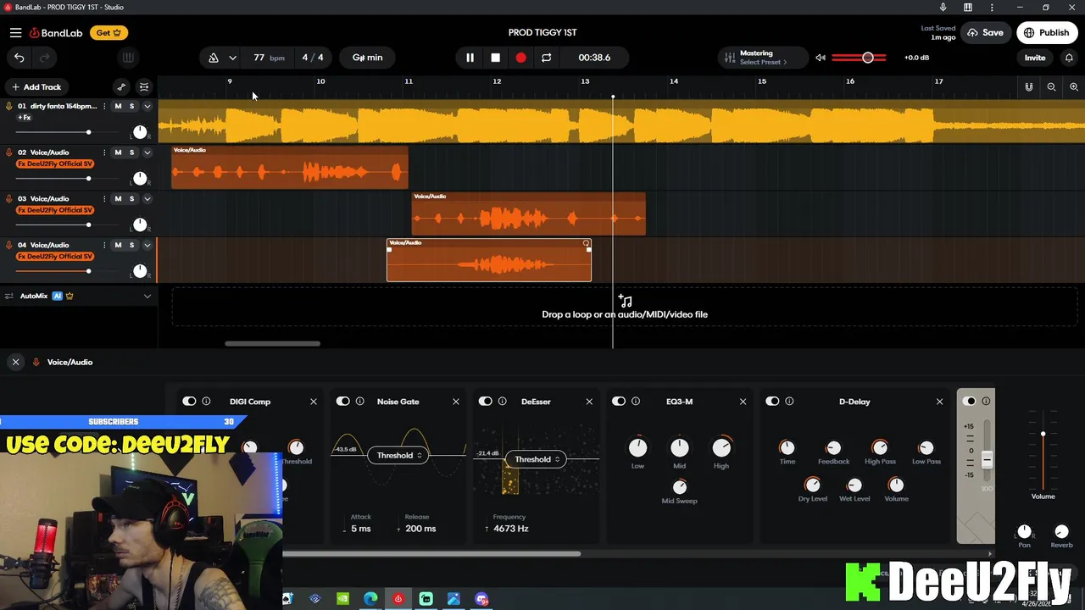
Task: Bypass the Noise Gate effect
Action: [343, 402]
